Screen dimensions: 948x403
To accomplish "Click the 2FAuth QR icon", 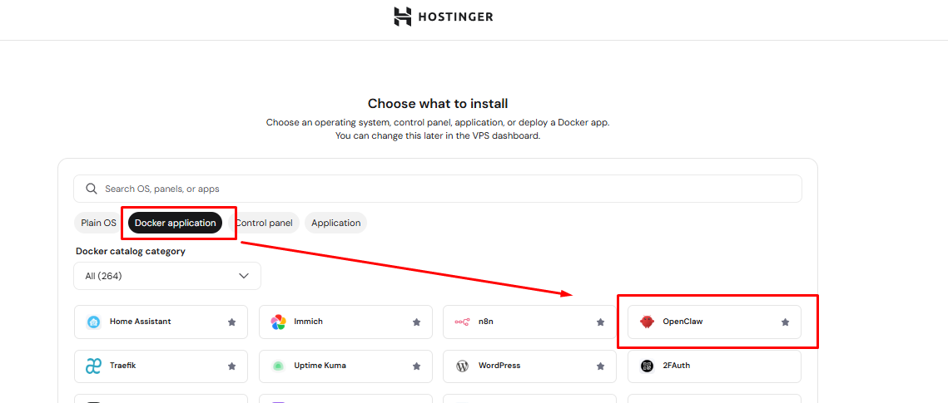I will 647,366.
